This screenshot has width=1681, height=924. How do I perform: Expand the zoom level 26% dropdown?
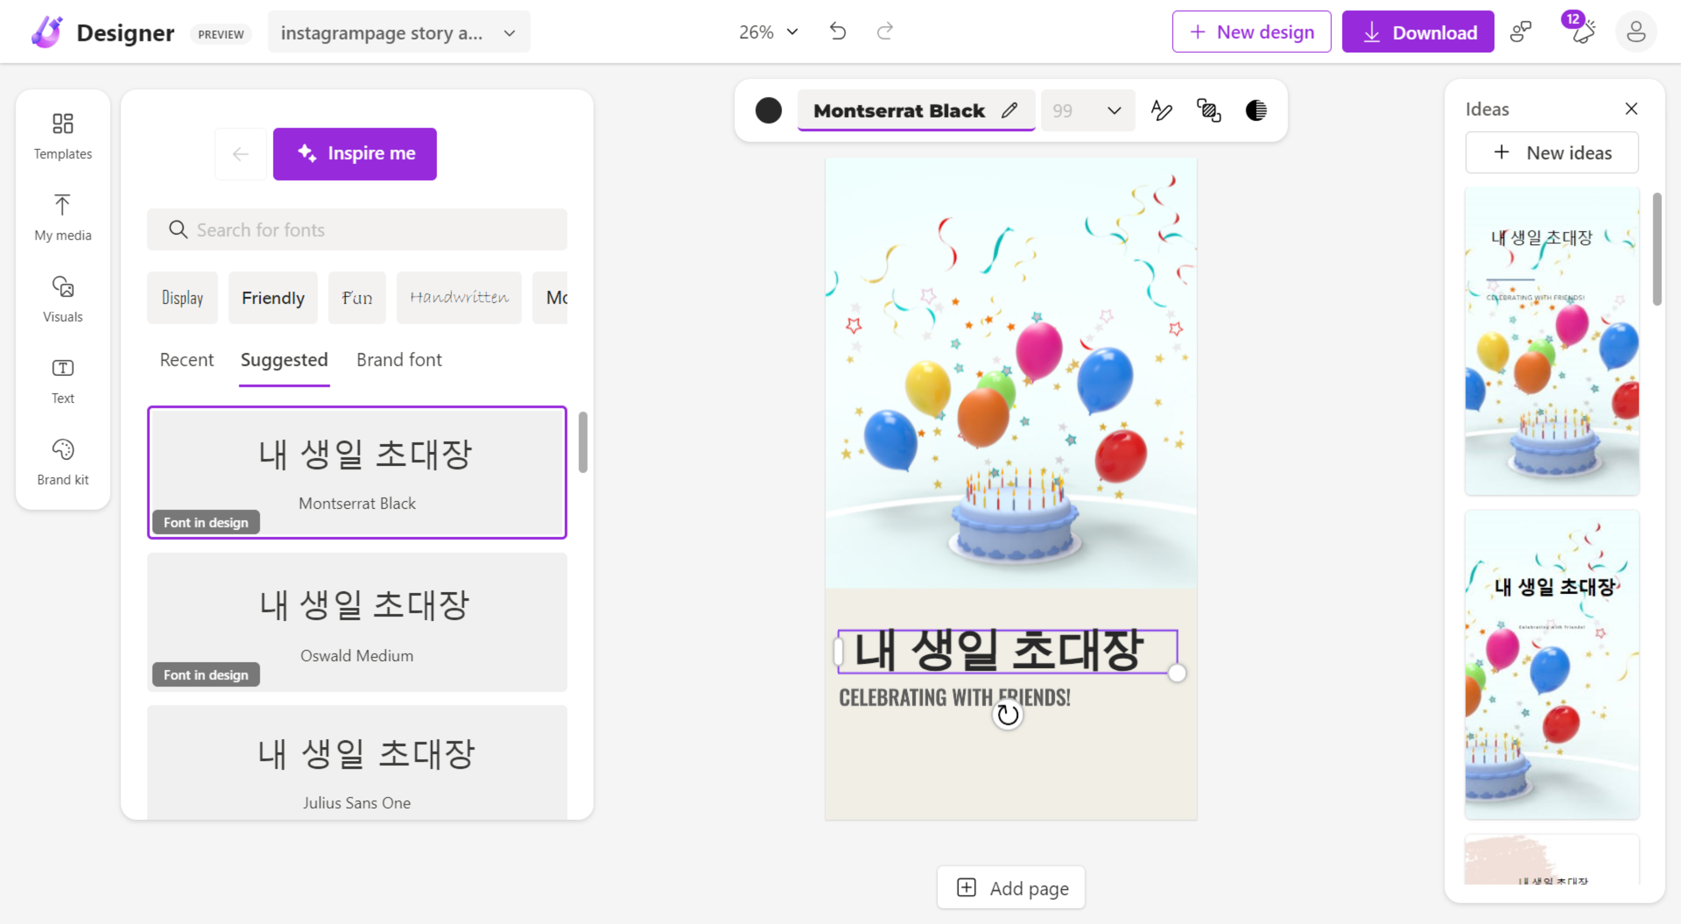[x=769, y=31]
